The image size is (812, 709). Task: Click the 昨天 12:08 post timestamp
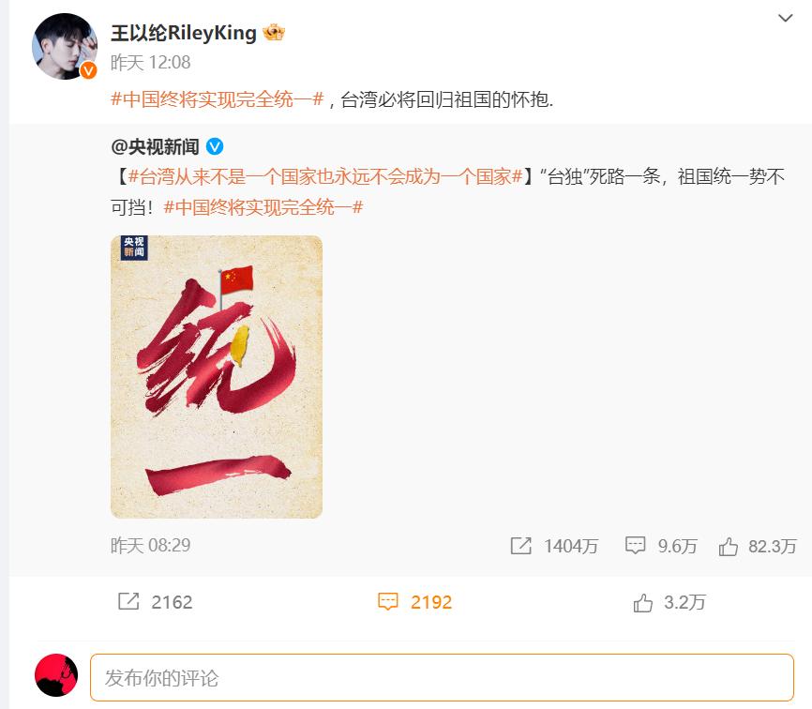point(151,63)
